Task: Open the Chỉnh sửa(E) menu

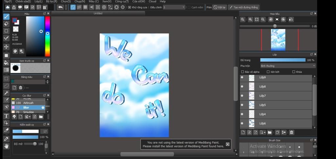Action: tap(23, 1)
